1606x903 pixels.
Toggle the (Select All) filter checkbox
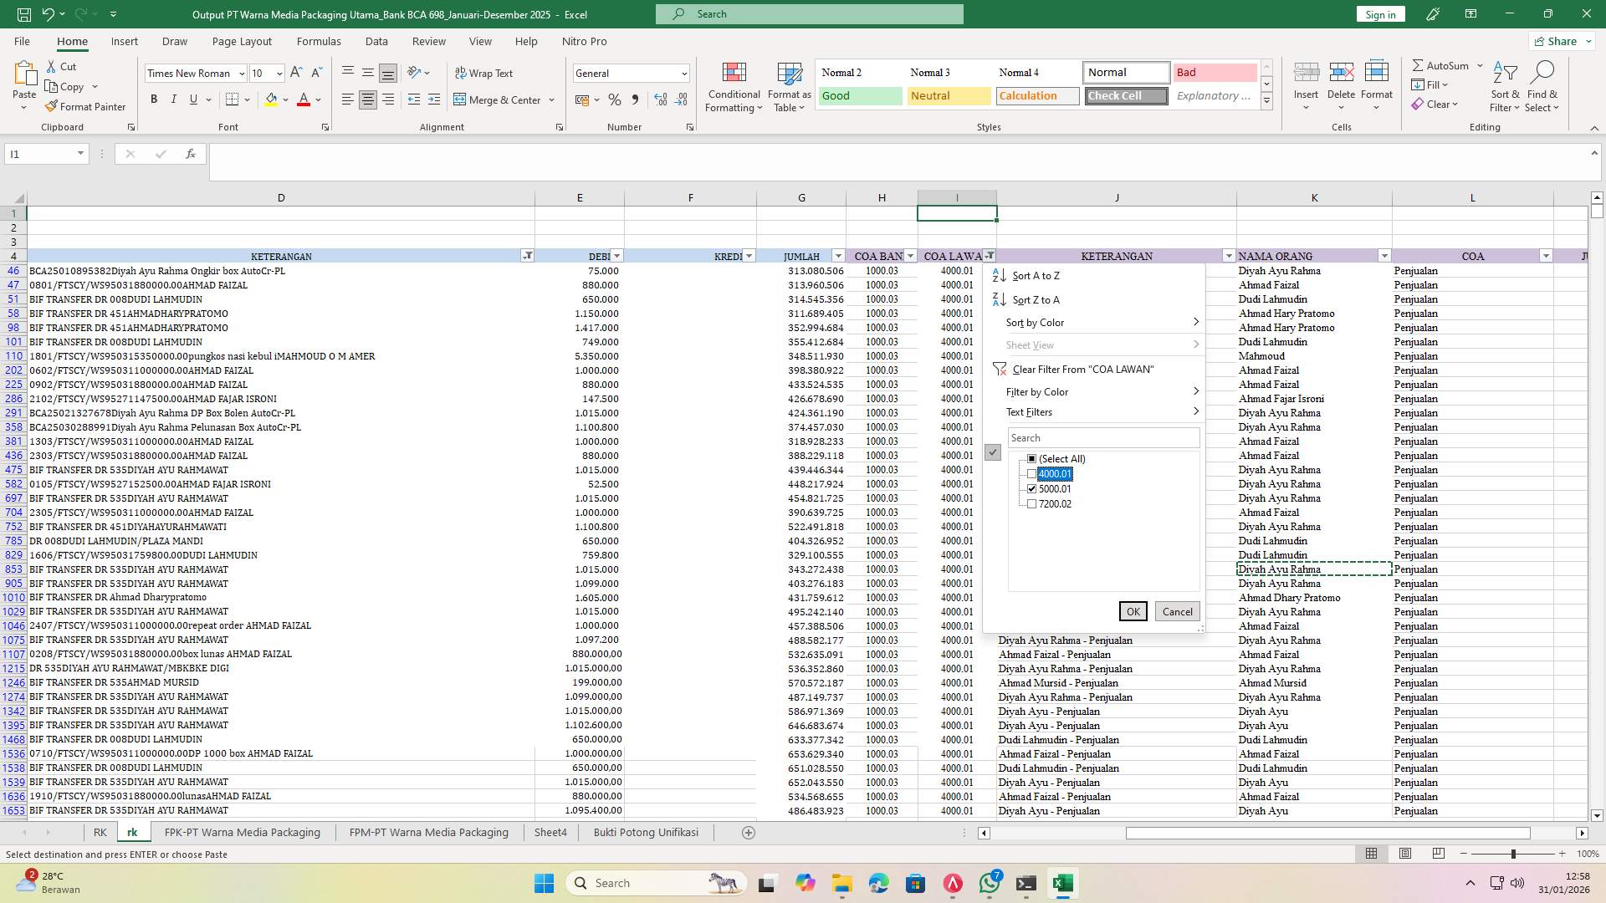(1032, 458)
